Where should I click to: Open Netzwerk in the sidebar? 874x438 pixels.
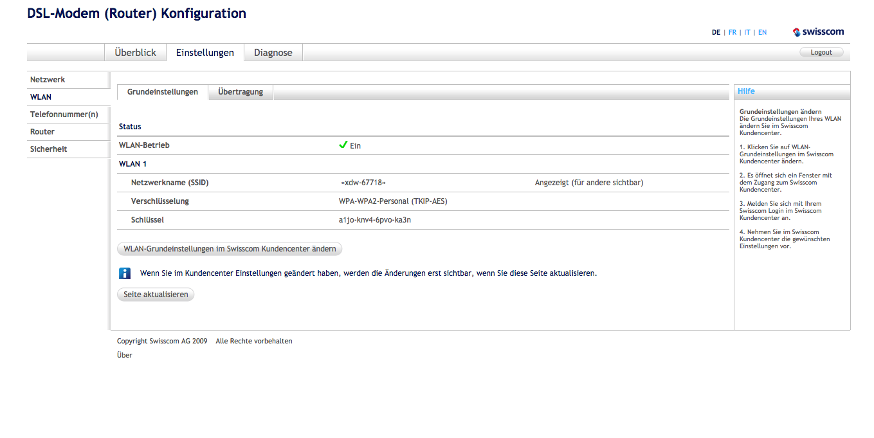click(x=48, y=80)
